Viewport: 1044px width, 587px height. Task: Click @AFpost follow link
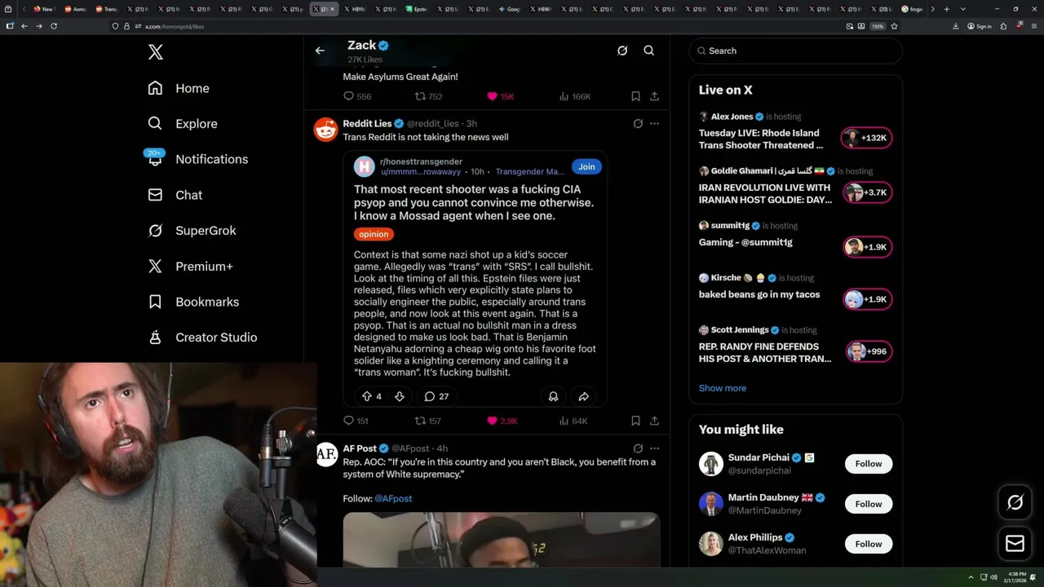pos(393,498)
